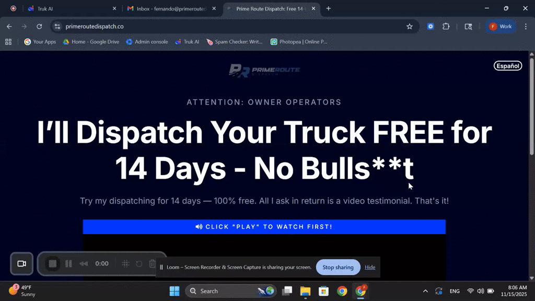Reload the current page

pos(39,26)
